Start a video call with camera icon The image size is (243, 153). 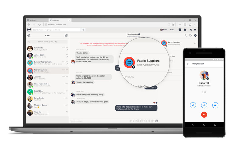tap(191, 35)
